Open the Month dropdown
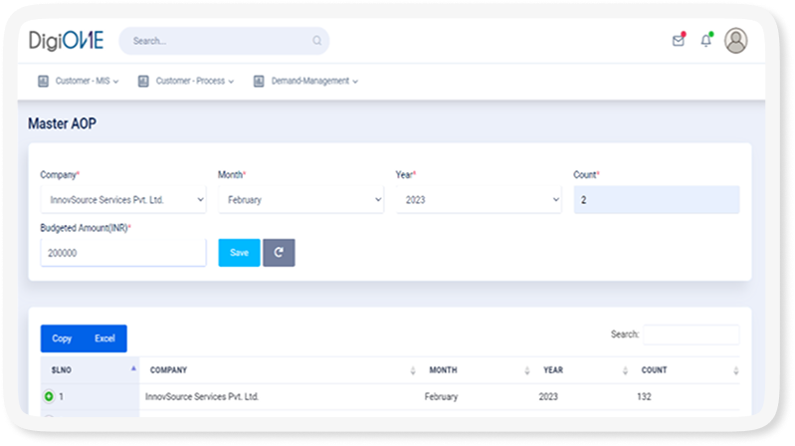Screen dimensions: 795x446 300,200
